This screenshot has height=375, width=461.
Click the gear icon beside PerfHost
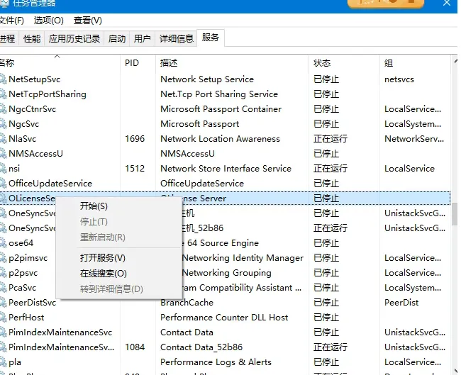(3, 318)
